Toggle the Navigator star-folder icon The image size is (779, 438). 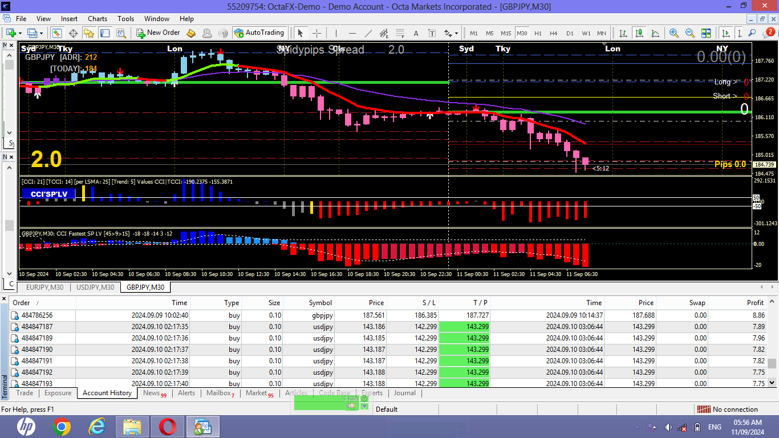(89, 33)
